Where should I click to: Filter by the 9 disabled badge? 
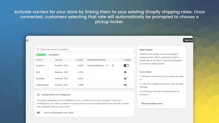click(x=54, y=55)
